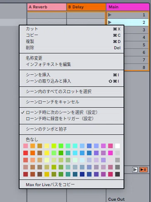
Task: Select 削除 from the menu
Action: 72,48
